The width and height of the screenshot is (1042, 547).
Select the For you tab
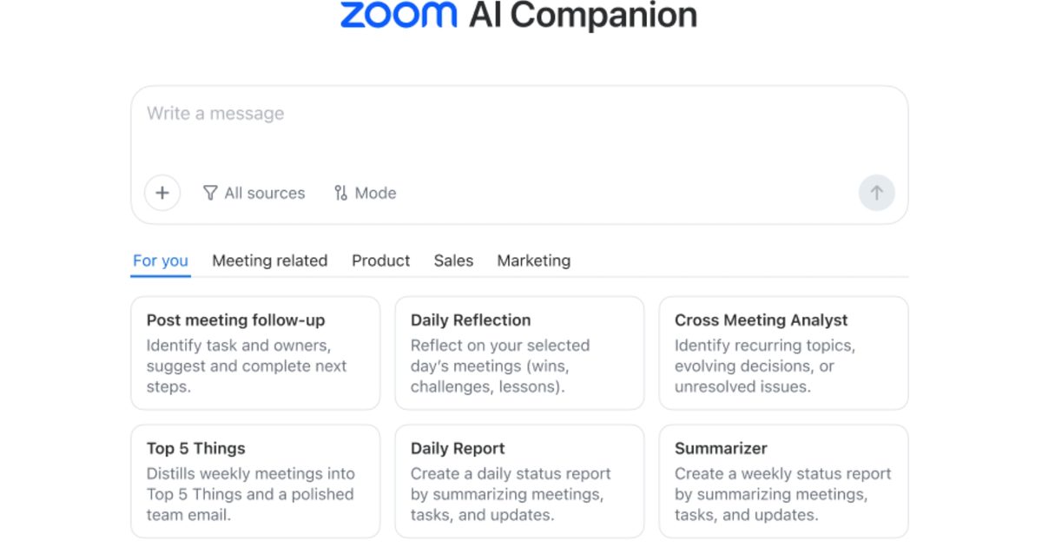(x=161, y=260)
